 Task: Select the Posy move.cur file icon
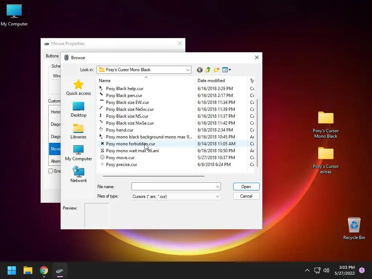pos(102,157)
